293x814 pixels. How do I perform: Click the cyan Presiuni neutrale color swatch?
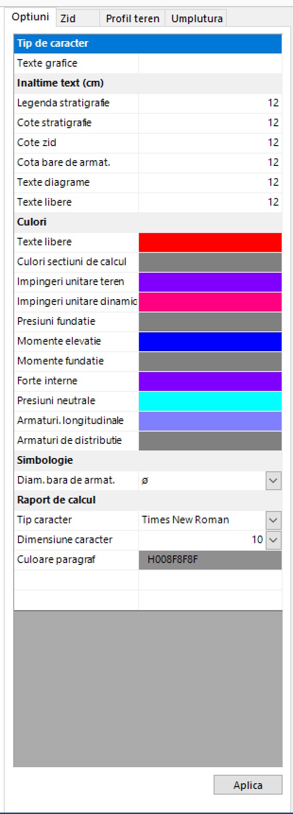coord(210,401)
